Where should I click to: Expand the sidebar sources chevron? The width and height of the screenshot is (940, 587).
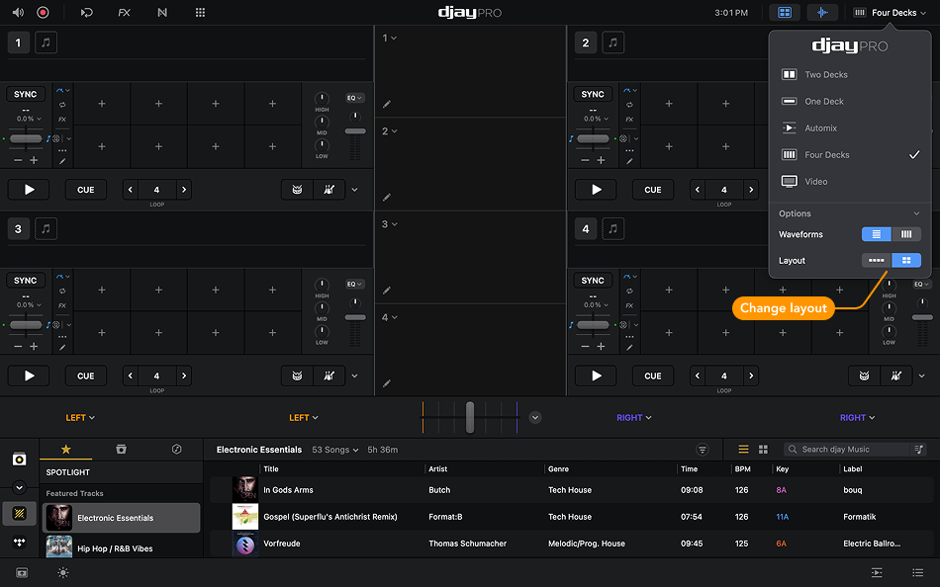19,487
